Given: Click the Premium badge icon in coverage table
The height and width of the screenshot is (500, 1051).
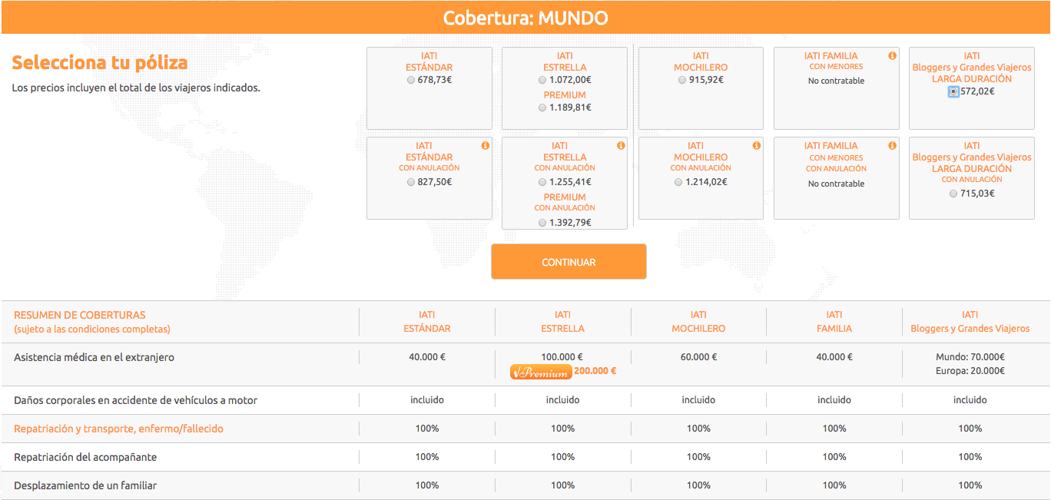Looking at the screenshot, I should [541, 372].
